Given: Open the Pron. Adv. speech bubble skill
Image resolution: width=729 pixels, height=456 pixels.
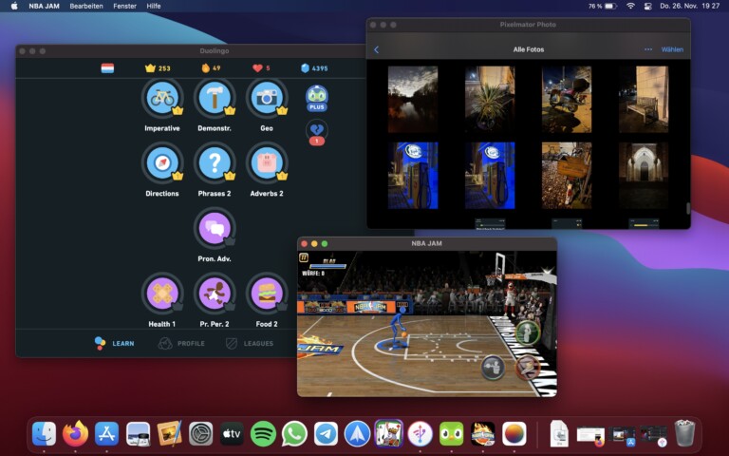Looking at the screenshot, I should point(215,228).
